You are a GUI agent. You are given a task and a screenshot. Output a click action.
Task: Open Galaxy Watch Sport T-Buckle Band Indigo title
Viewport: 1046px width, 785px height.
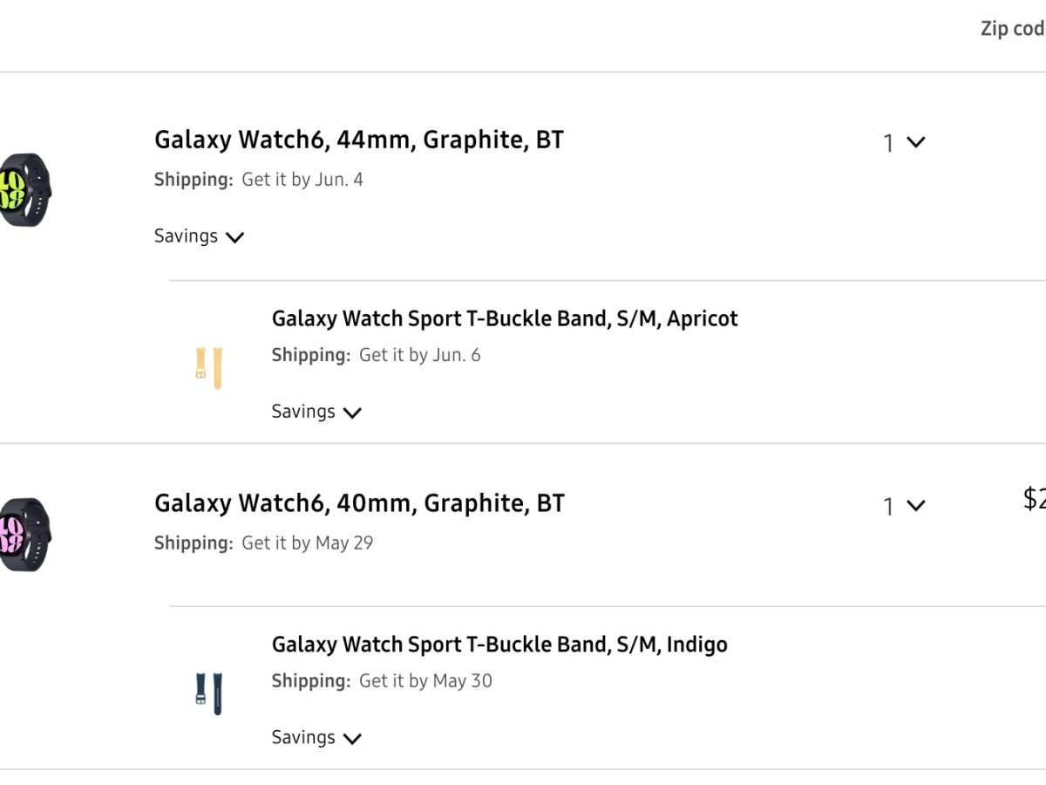[x=499, y=645]
